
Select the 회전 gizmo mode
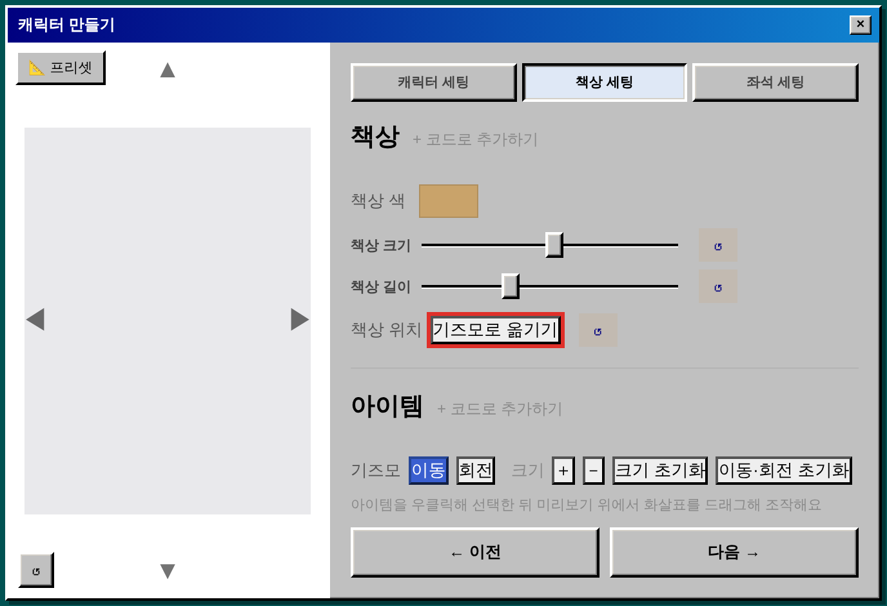[x=476, y=471]
